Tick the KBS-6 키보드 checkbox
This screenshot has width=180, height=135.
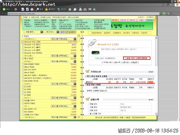(23, 67)
